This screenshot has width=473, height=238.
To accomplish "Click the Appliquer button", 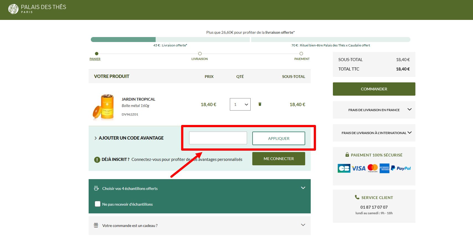I will point(279,138).
